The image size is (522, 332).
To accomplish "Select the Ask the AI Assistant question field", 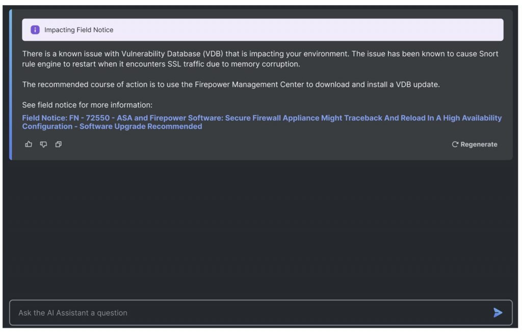I will click(x=204, y=313).
